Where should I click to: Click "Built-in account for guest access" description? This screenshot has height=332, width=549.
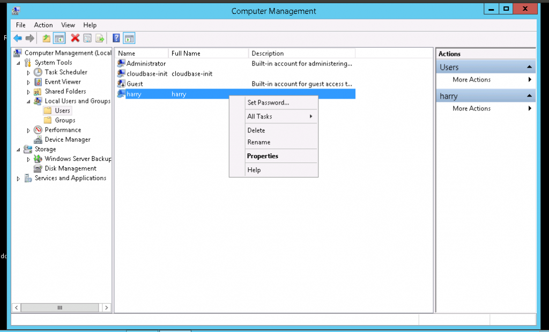(302, 84)
